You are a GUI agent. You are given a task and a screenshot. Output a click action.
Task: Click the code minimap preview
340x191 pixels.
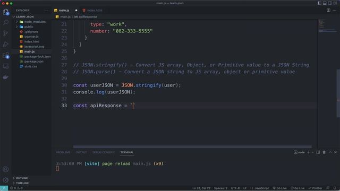(327, 26)
